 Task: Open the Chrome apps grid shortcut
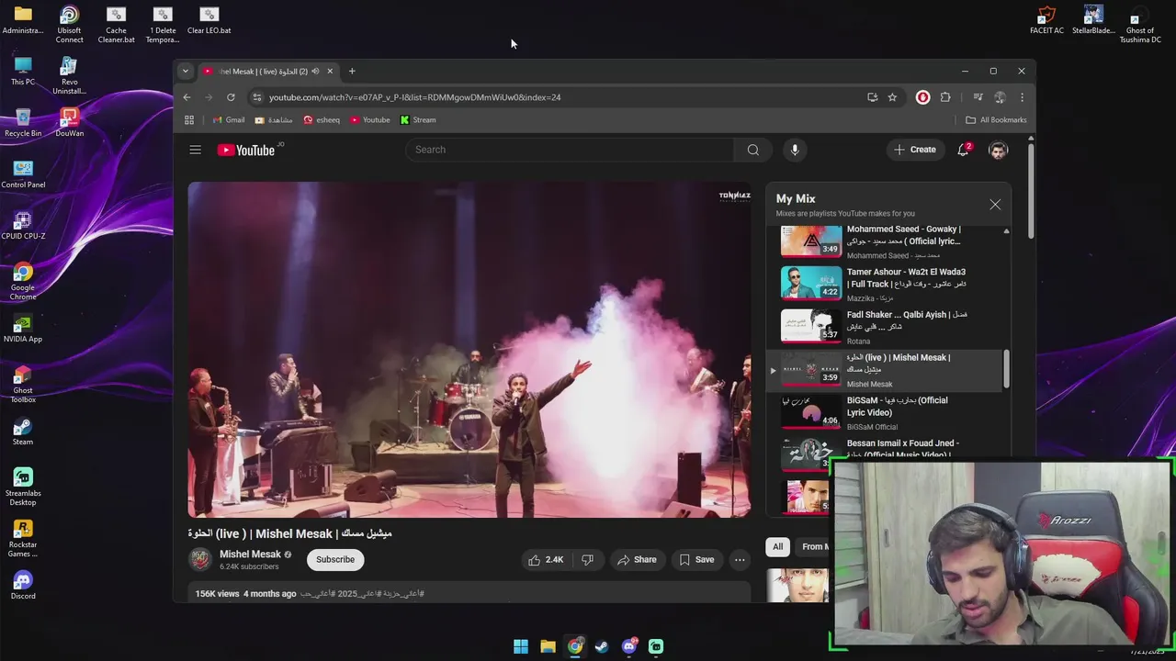tap(189, 119)
